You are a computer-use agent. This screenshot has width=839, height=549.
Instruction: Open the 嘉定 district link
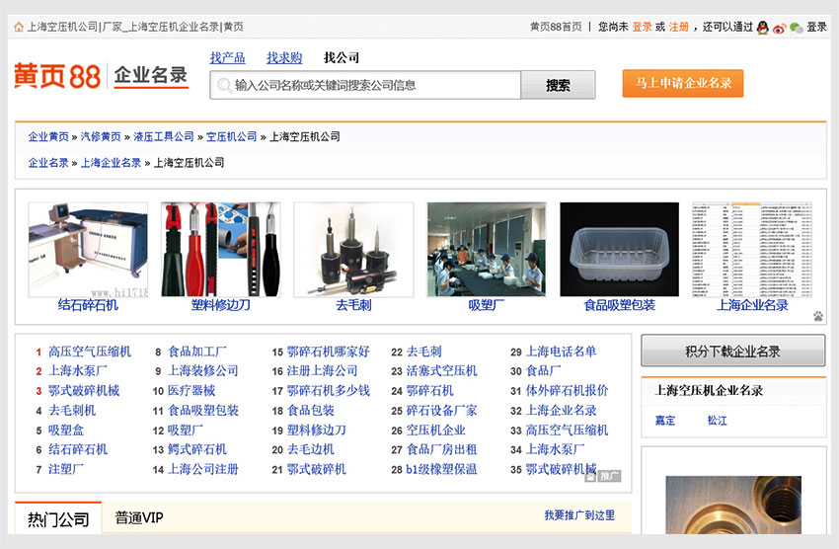tap(665, 421)
